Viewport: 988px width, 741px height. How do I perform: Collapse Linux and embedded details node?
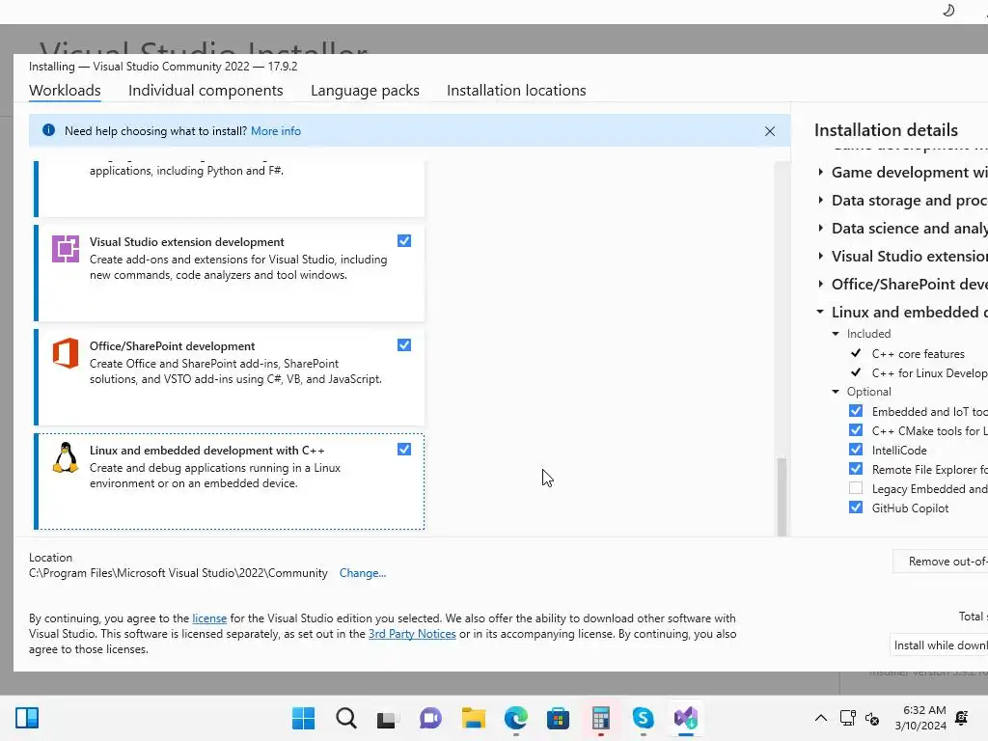click(820, 312)
